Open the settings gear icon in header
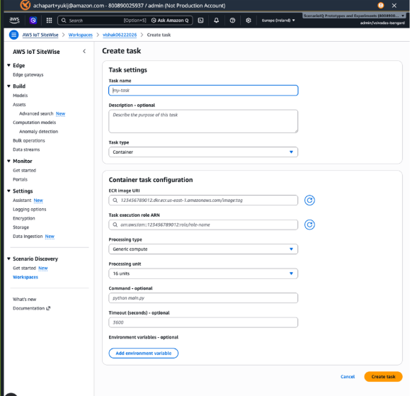 (x=249, y=20)
